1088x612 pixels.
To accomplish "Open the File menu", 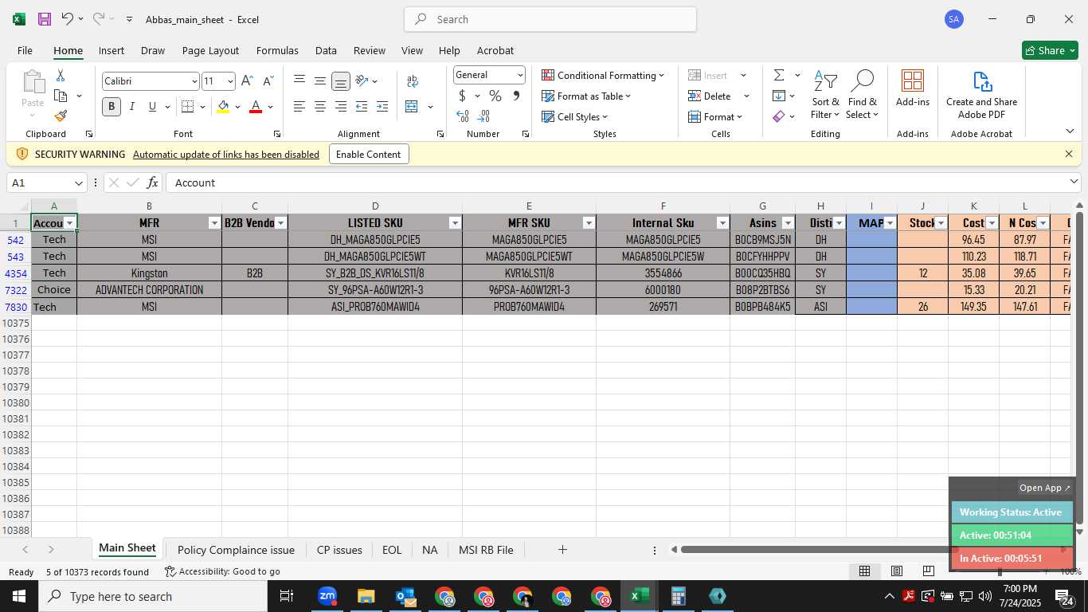I will click(25, 50).
